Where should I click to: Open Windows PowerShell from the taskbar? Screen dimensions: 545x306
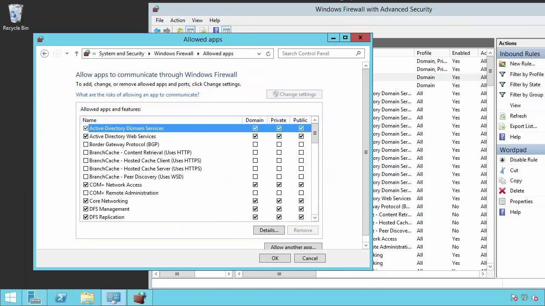61,297
